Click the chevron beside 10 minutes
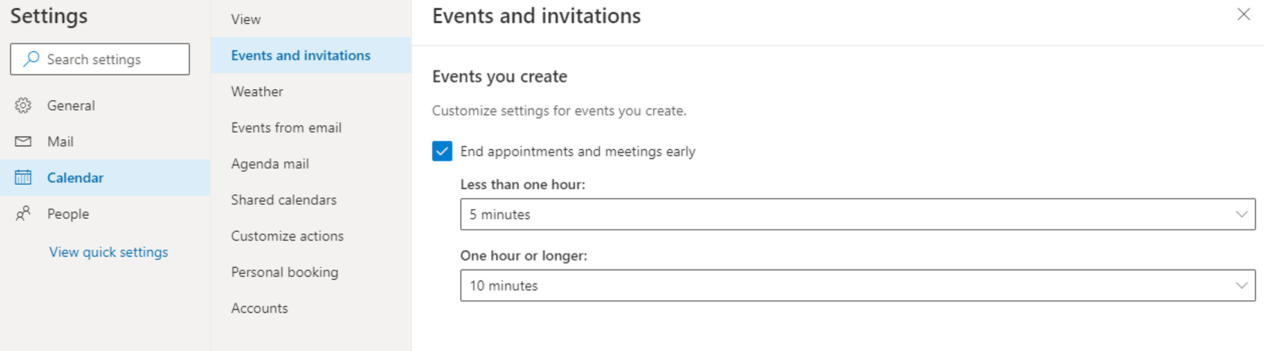Image resolution: width=1264 pixels, height=351 pixels. 1241,286
